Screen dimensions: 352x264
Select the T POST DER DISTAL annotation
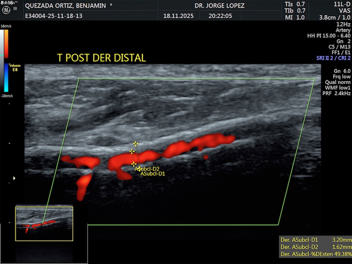[x=101, y=58]
